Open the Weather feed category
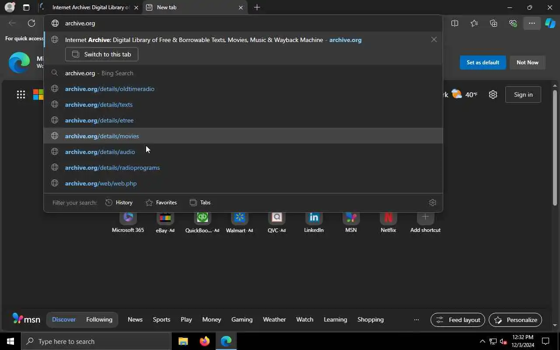The width and height of the screenshot is (560, 350). [274, 319]
